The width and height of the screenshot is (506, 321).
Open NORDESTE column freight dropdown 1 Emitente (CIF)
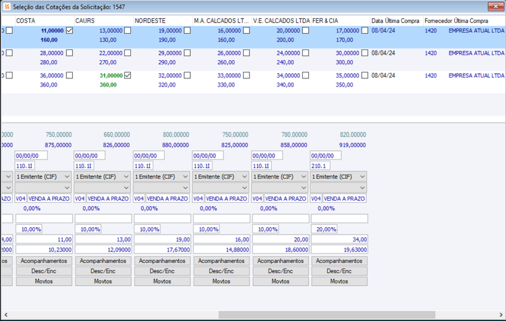[161, 176]
